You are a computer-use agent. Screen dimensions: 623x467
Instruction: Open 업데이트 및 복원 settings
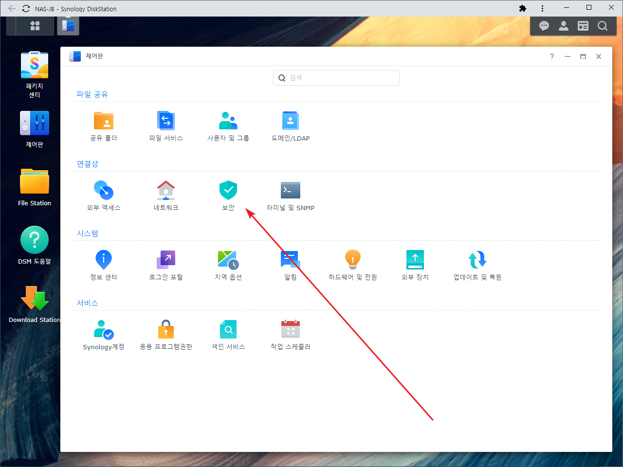pyautogui.click(x=477, y=265)
